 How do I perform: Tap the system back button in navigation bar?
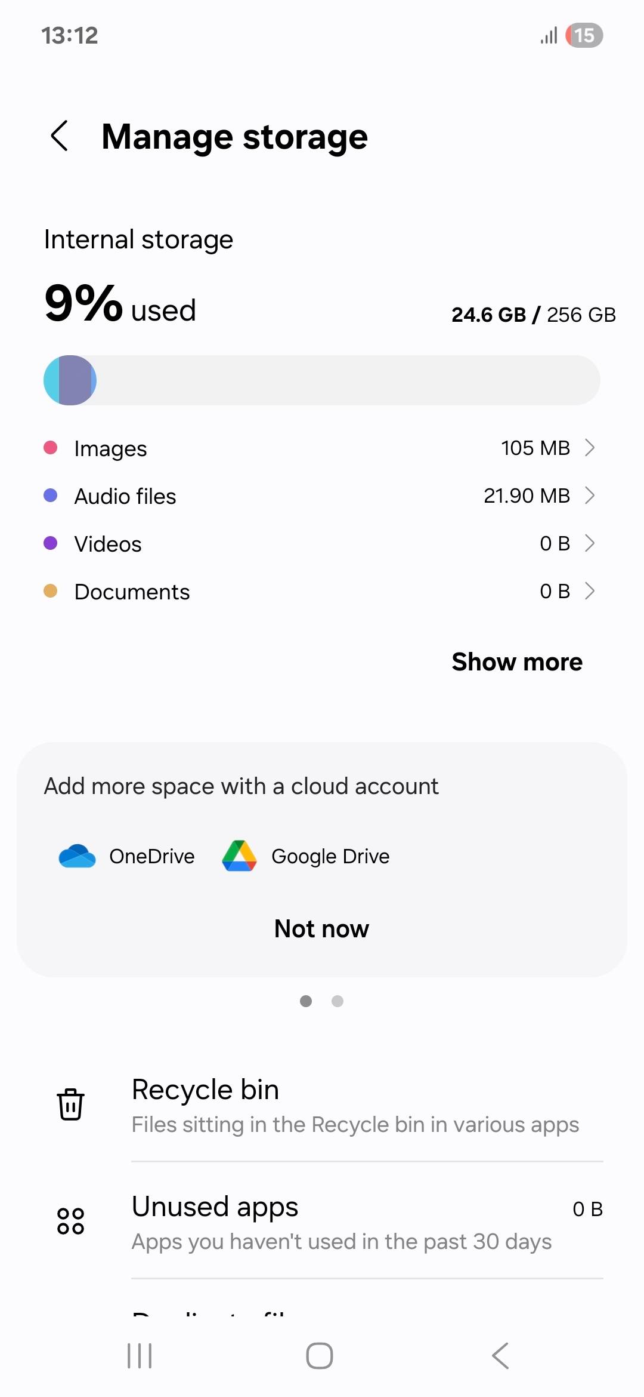500,1356
